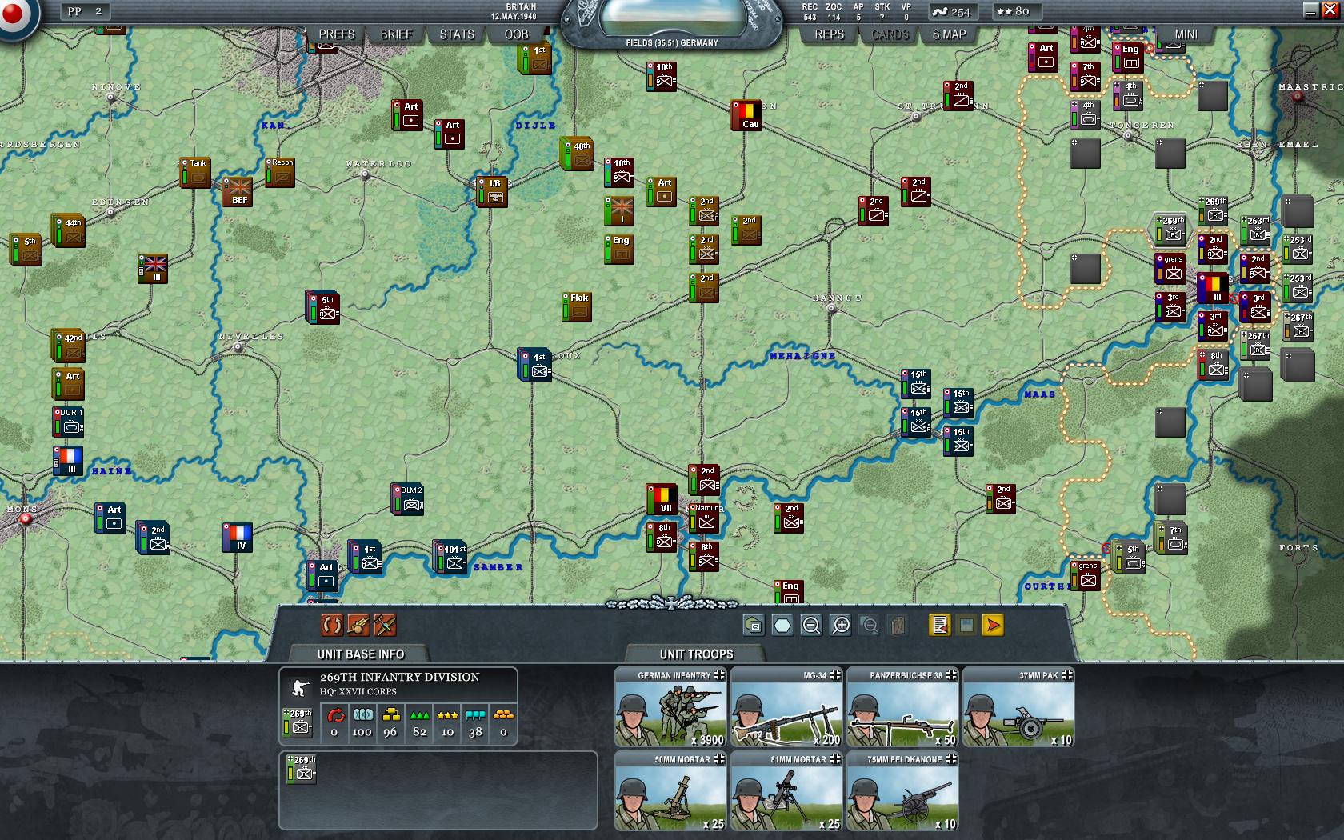
Task: Select the 101st unit counter
Action: (450, 557)
